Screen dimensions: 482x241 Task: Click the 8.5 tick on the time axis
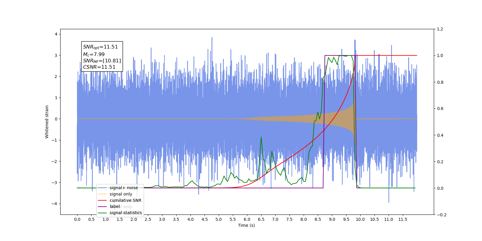[x=318, y=219]
